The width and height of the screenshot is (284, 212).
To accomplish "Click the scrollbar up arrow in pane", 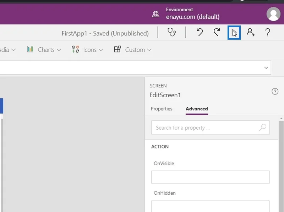I will coord(281,119).
